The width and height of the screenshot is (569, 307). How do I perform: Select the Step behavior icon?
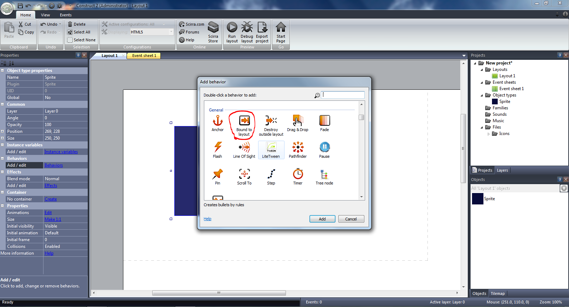click(271, 177)
